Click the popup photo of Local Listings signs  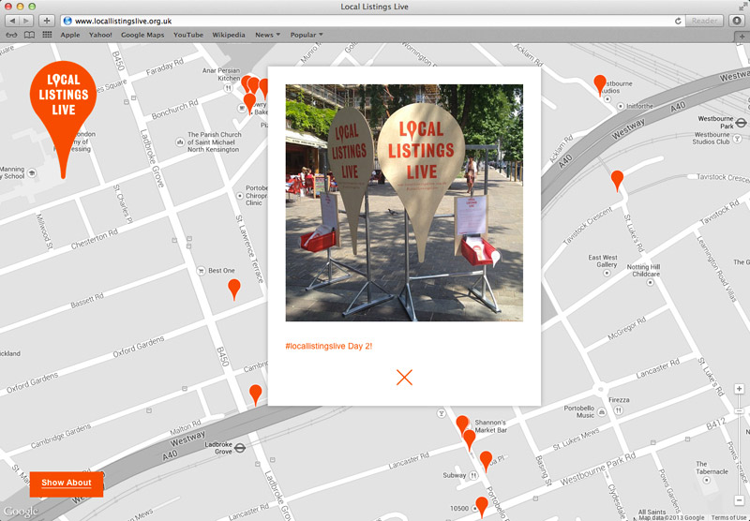pyautogui.click(x=404, y=202)
